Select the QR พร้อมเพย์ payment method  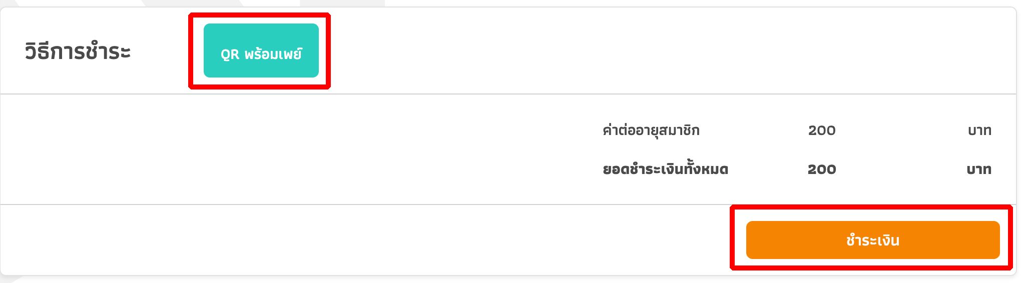click(x=261, y=50)
